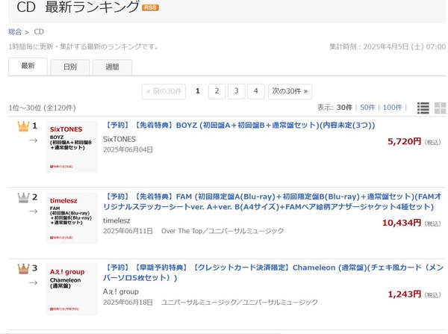Click the 次の30件 next button
The image size is (448, 334).
tap(290, 91)
